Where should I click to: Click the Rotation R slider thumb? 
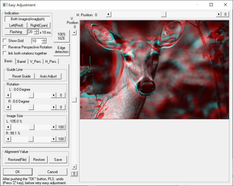point(31,107)
